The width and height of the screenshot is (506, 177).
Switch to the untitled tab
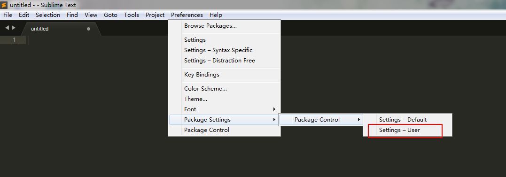click(61, 29)
